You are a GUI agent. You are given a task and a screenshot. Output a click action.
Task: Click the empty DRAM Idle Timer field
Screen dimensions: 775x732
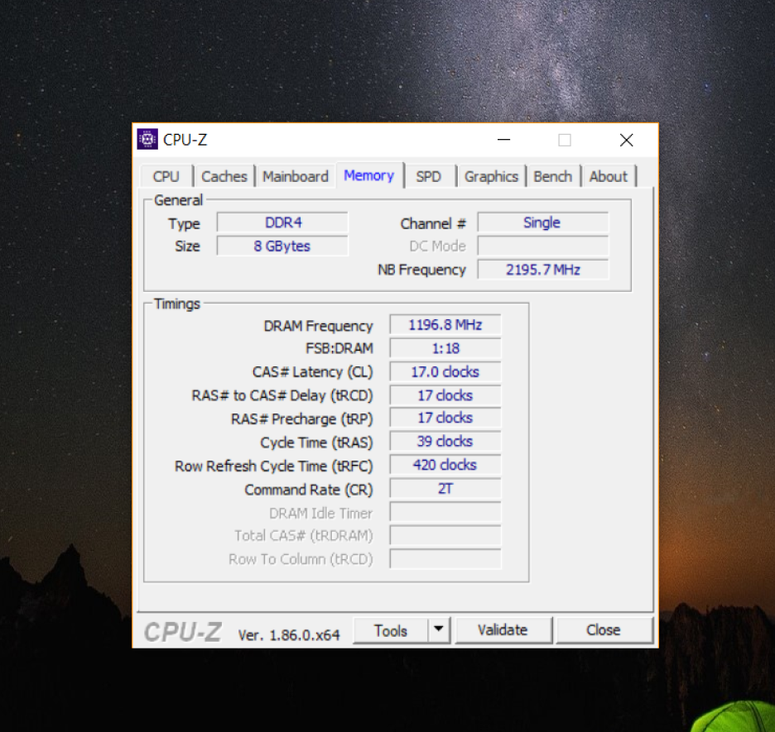[445, 512]
